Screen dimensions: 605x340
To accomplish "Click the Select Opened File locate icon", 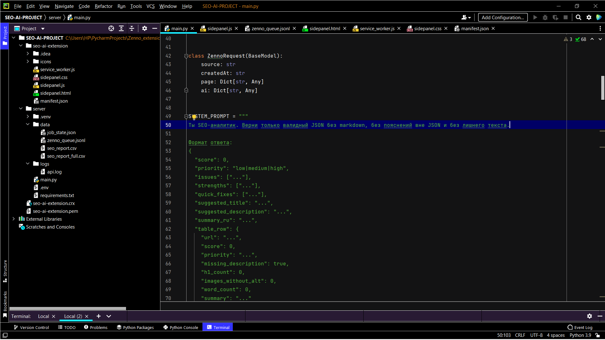I will [111, 28].
